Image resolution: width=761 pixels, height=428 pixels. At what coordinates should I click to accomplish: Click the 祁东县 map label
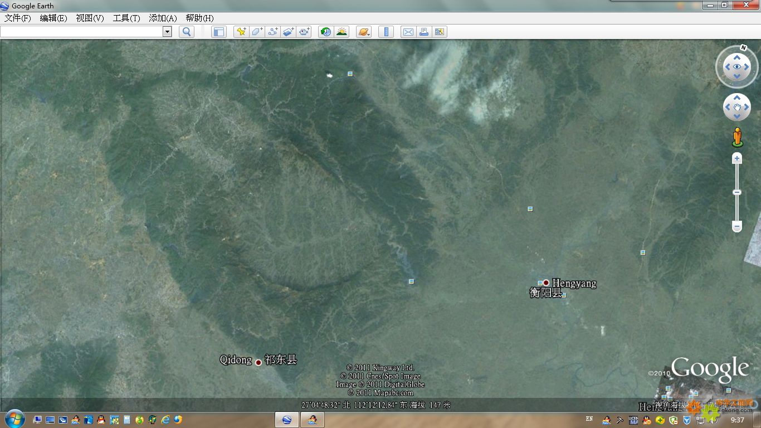click(281, 359)
